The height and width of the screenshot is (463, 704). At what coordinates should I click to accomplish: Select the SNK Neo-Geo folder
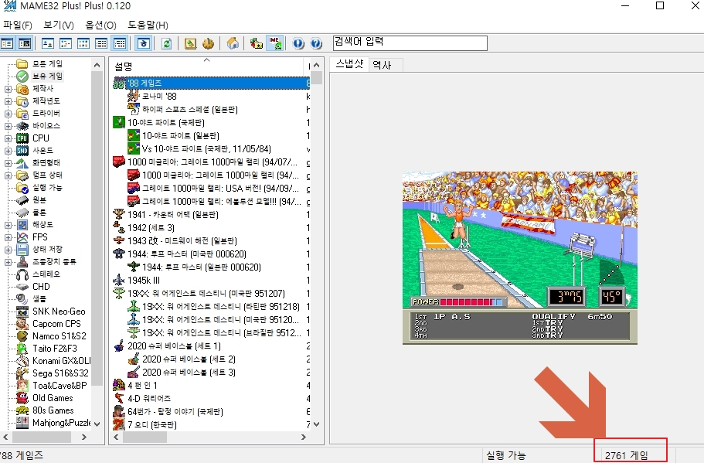pyautogui.click(x=59, y=312)
